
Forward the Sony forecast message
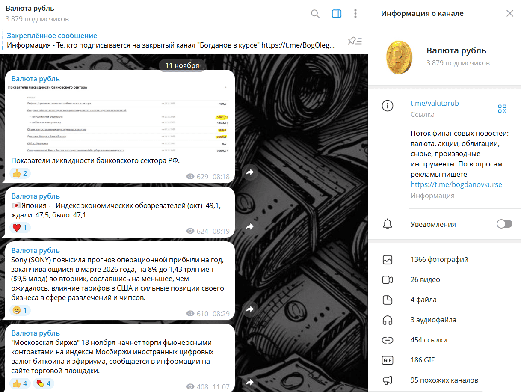pyautogui.click(x=250, y=309)
